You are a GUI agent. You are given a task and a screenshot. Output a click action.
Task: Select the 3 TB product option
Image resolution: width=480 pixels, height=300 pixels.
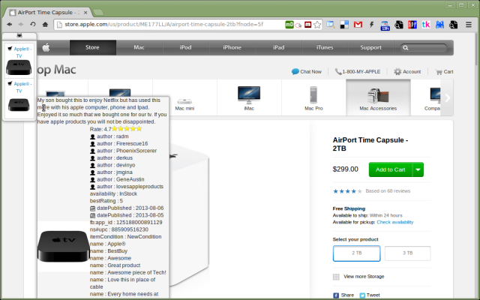click(x=407, y=253)
